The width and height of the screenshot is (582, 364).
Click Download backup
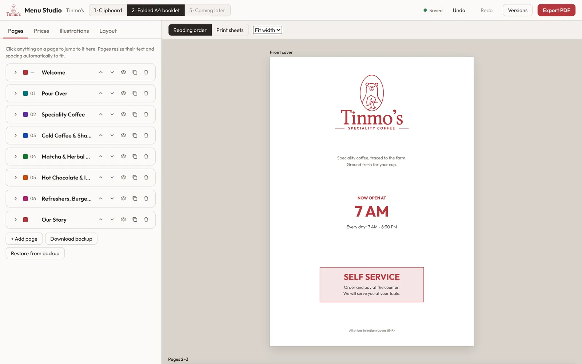click(x=71, y=239)
